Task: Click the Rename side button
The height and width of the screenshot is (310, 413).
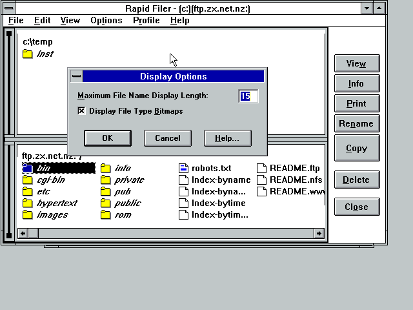Action: 357,123
